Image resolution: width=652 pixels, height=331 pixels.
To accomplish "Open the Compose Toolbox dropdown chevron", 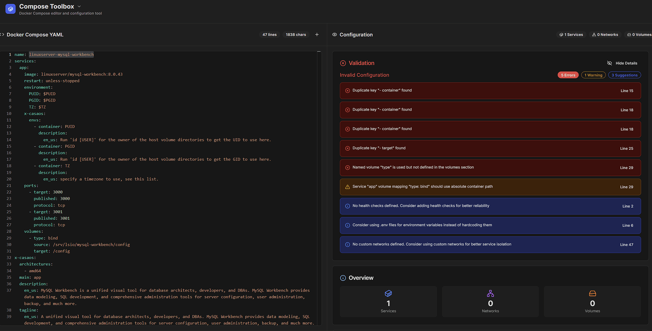I will [79, 7].
